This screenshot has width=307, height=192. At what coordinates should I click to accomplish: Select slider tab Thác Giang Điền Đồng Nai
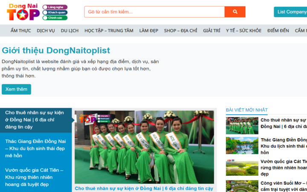(x=36, y=148)
